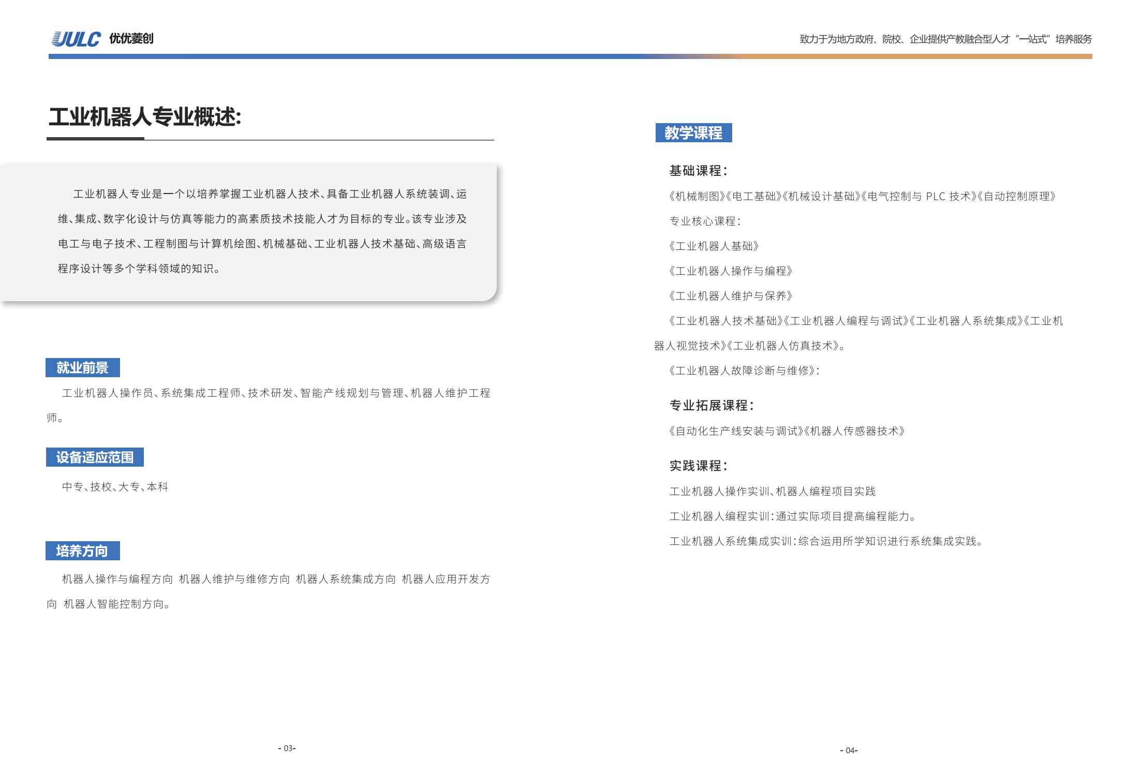Click the line starting 《机械制图》《电工基础》
1141x774 pixels.
click(862, 197)
